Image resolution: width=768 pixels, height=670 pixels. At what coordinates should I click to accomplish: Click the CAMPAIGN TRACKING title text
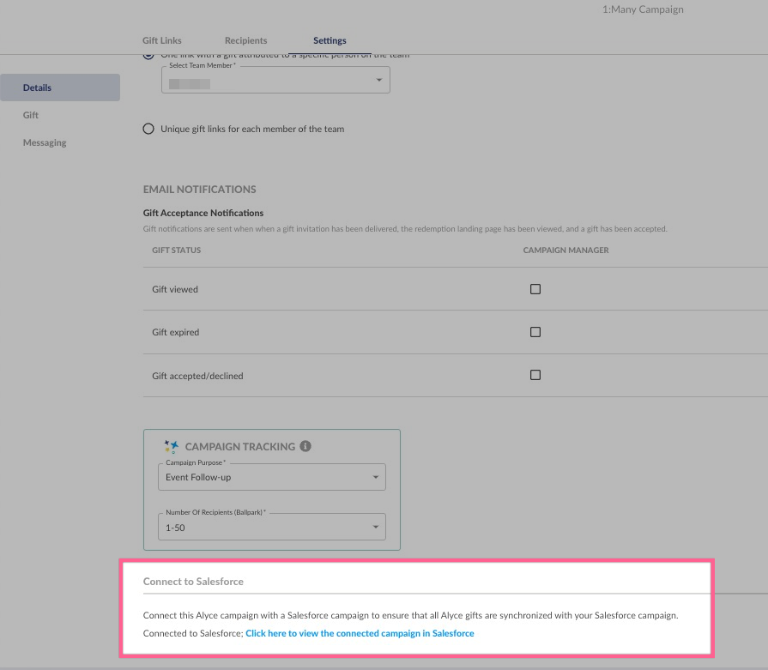(240, 447)
